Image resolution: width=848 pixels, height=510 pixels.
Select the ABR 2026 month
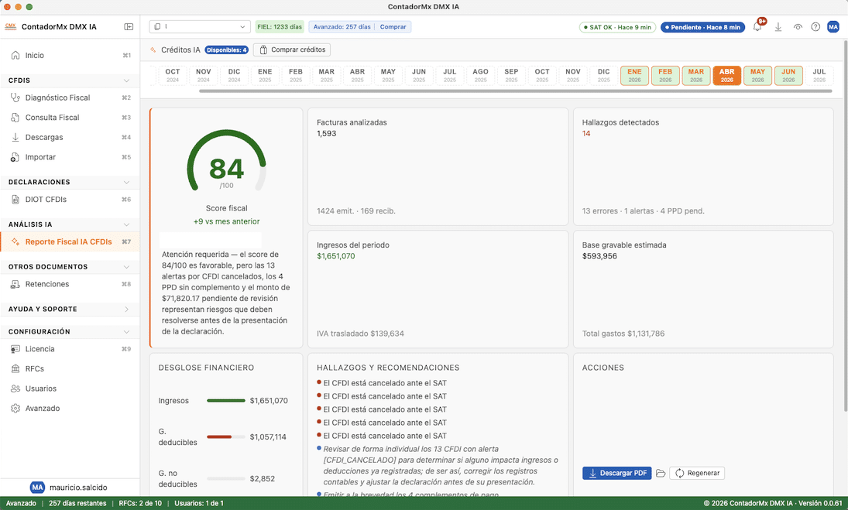coord(727,76)
